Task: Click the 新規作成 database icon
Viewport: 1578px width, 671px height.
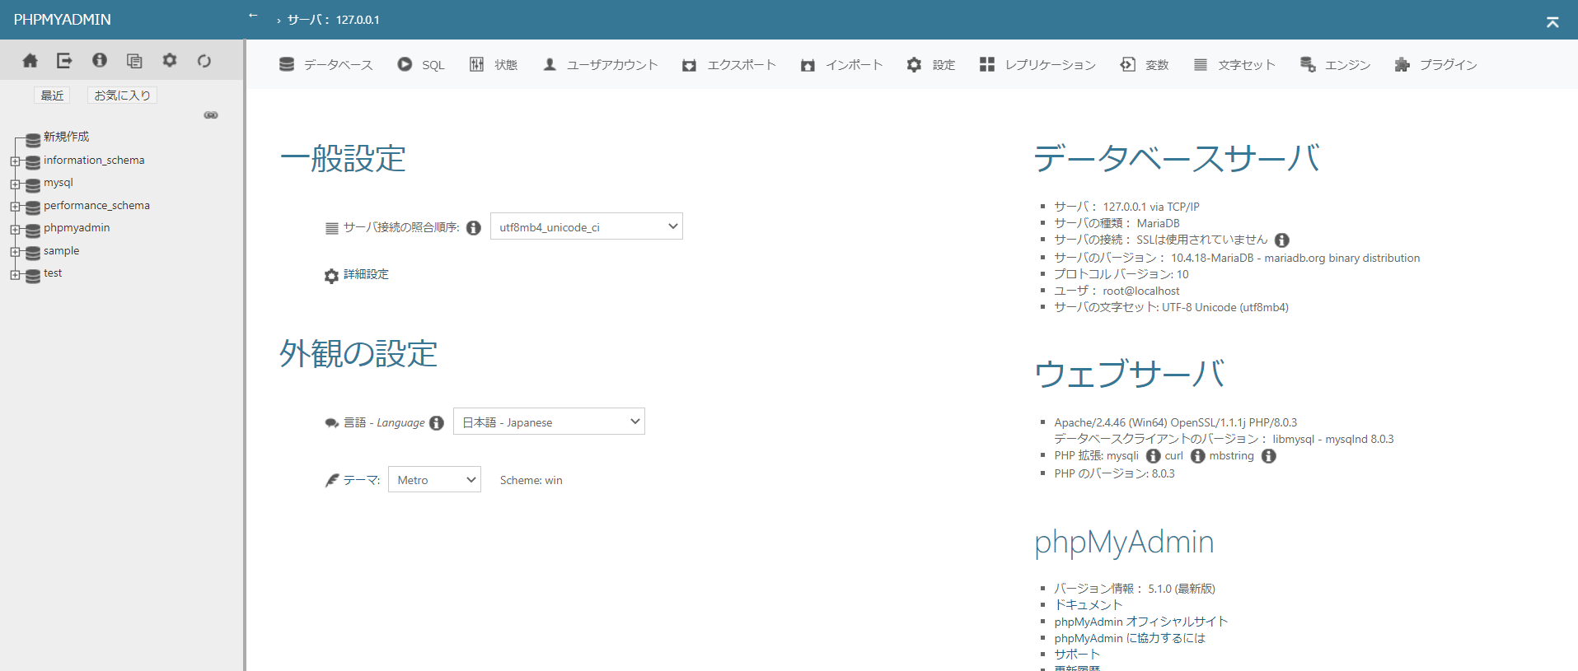Action: [x=33, y=139]
